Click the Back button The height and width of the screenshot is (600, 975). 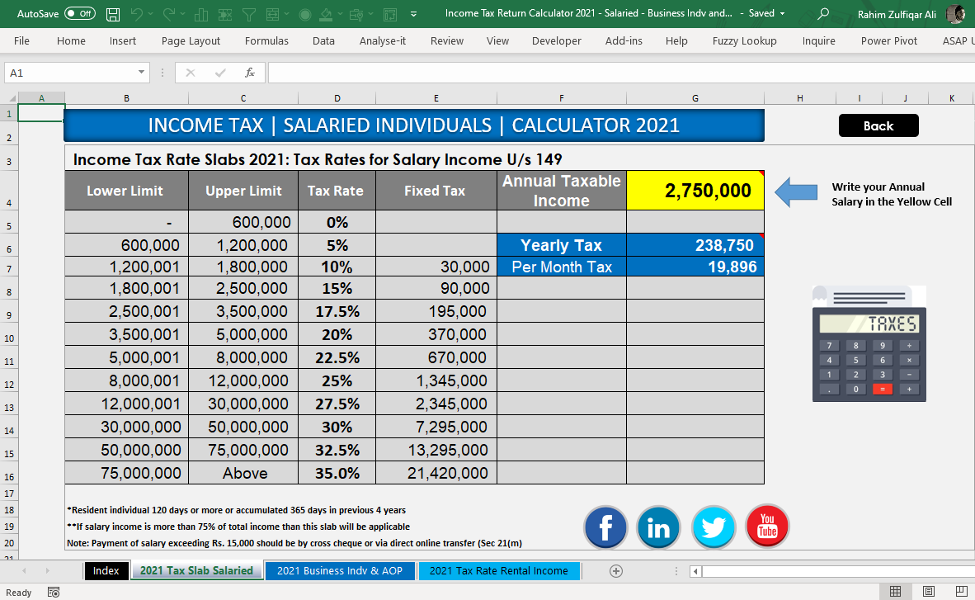[878, 125]
